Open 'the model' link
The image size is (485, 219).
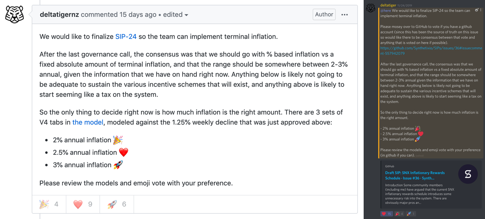88,122
